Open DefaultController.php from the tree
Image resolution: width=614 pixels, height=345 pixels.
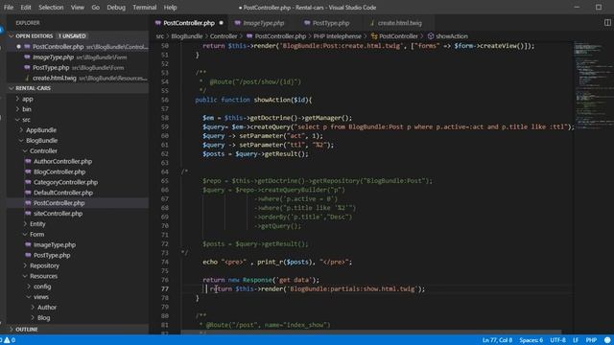tap(63, 193)
